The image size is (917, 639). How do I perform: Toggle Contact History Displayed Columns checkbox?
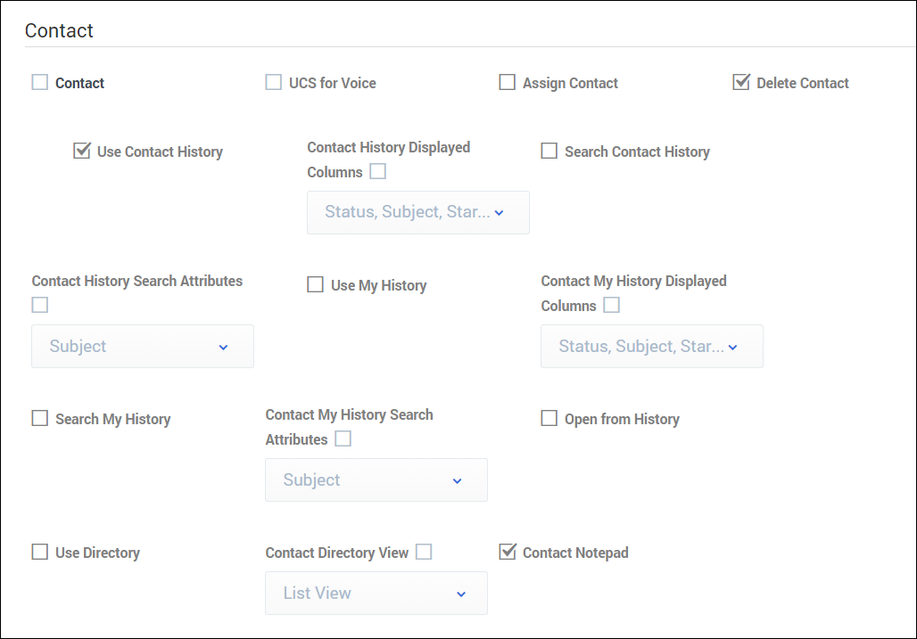click(378, 172)
